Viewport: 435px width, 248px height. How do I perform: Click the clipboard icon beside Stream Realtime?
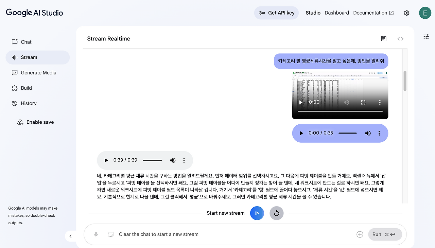pos(384,38)
